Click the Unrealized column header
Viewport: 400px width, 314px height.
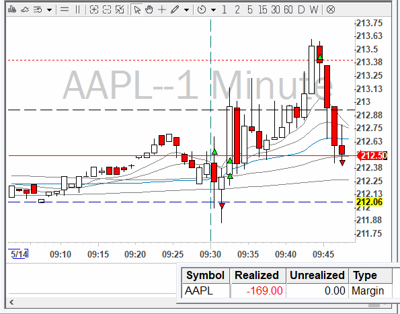(317, 275)
